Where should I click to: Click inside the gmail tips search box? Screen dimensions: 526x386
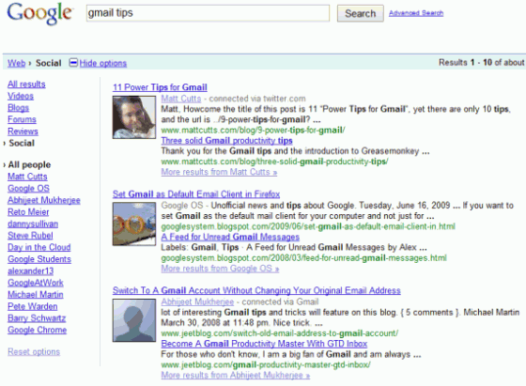[208, 13]
